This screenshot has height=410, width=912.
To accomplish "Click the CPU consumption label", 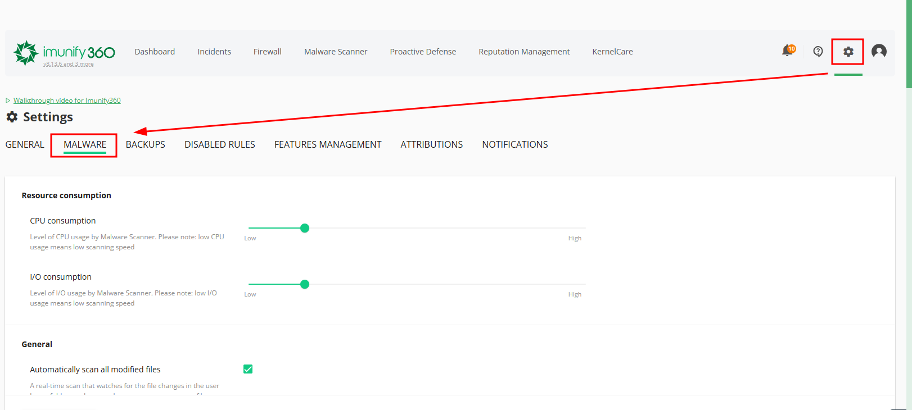I will pos(63,221).
